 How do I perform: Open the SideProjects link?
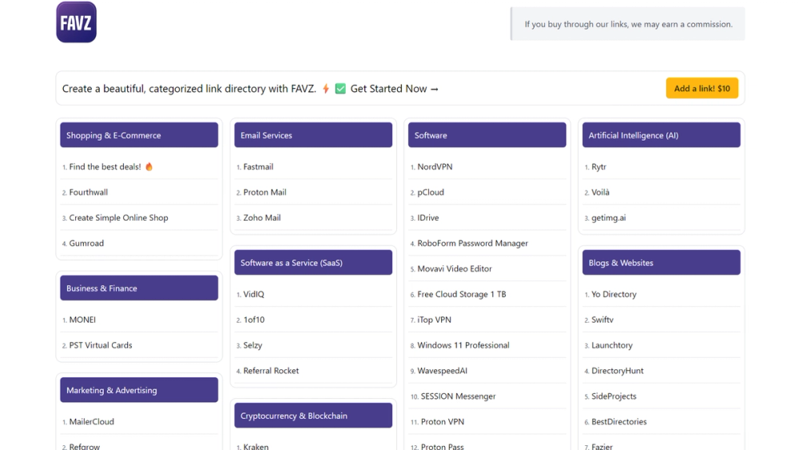[614, 396]
